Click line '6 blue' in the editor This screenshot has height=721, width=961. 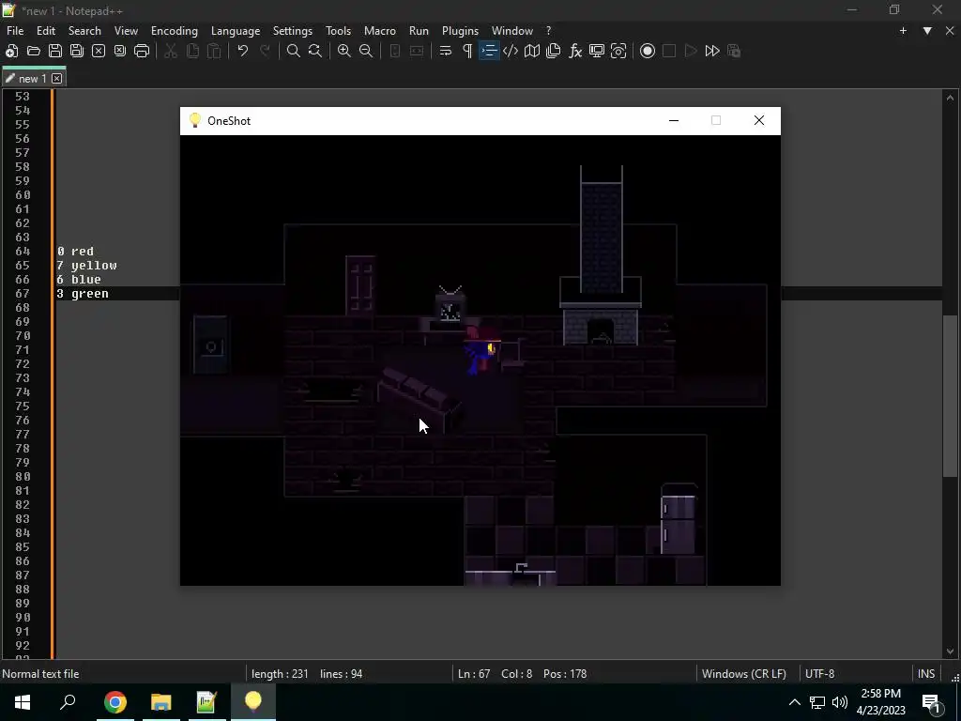79,280
